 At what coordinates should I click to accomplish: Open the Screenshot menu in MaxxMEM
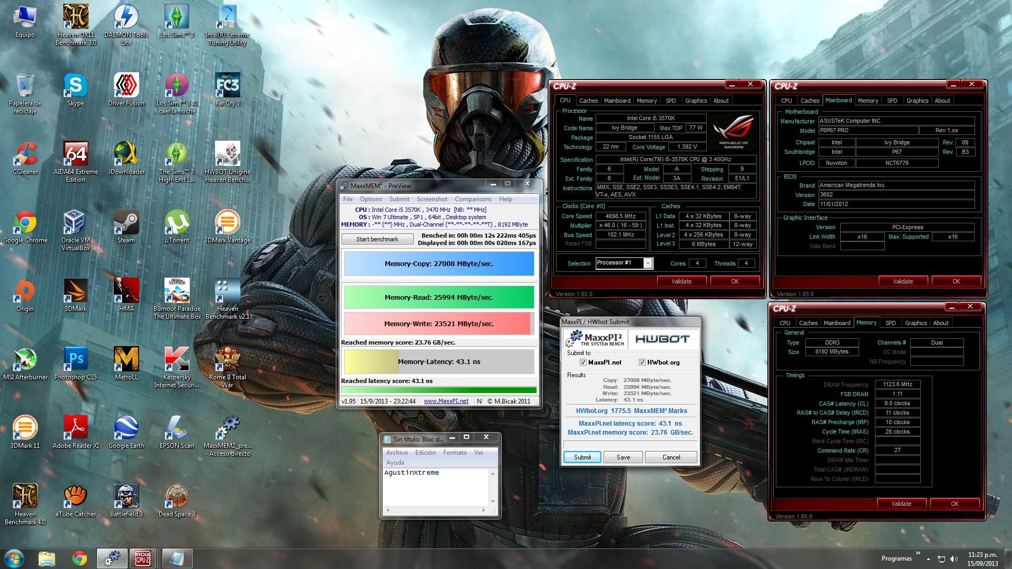432,199
